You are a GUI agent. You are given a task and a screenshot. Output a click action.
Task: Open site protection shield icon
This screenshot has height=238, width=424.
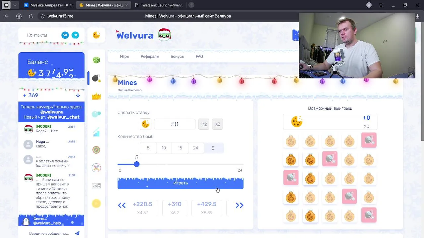click(x=43, y=16)
